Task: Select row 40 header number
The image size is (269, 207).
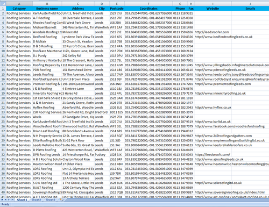Action: coord(3,192)
